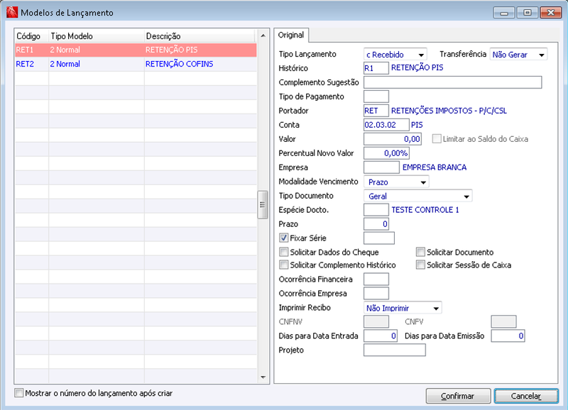Click the Cancelar button

click(526, 397)
